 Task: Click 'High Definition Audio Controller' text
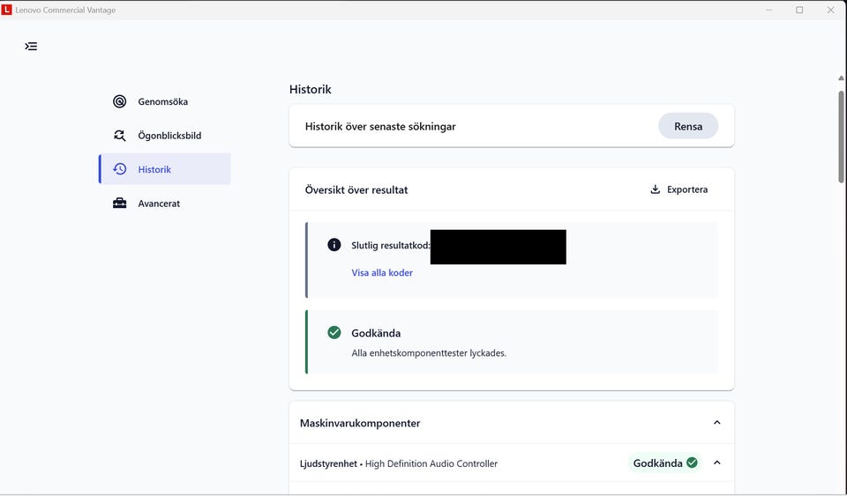[431, 463]
